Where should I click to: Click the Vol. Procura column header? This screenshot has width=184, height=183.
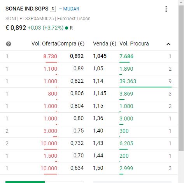(x=134, y=44)
